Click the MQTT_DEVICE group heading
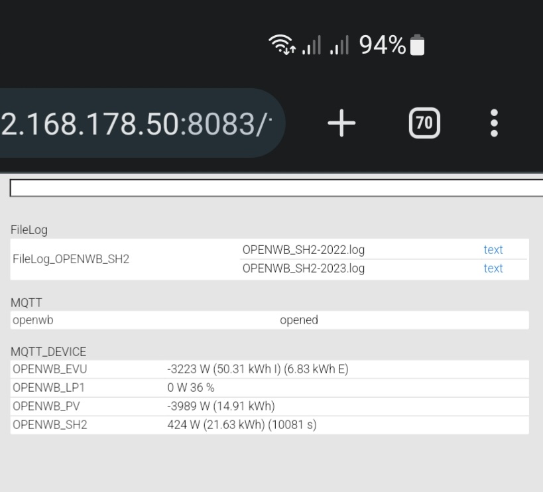The image size is (543, 492). [48, 352]
